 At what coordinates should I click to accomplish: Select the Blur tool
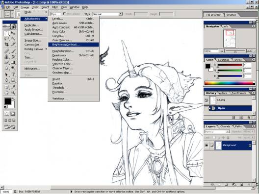click(x=6, y=68)
